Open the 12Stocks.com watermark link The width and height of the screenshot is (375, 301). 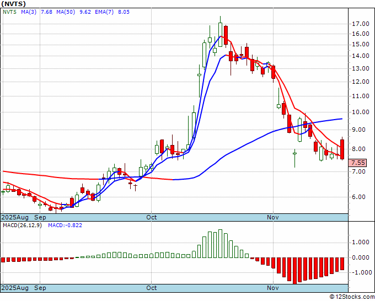click(352, 297)
